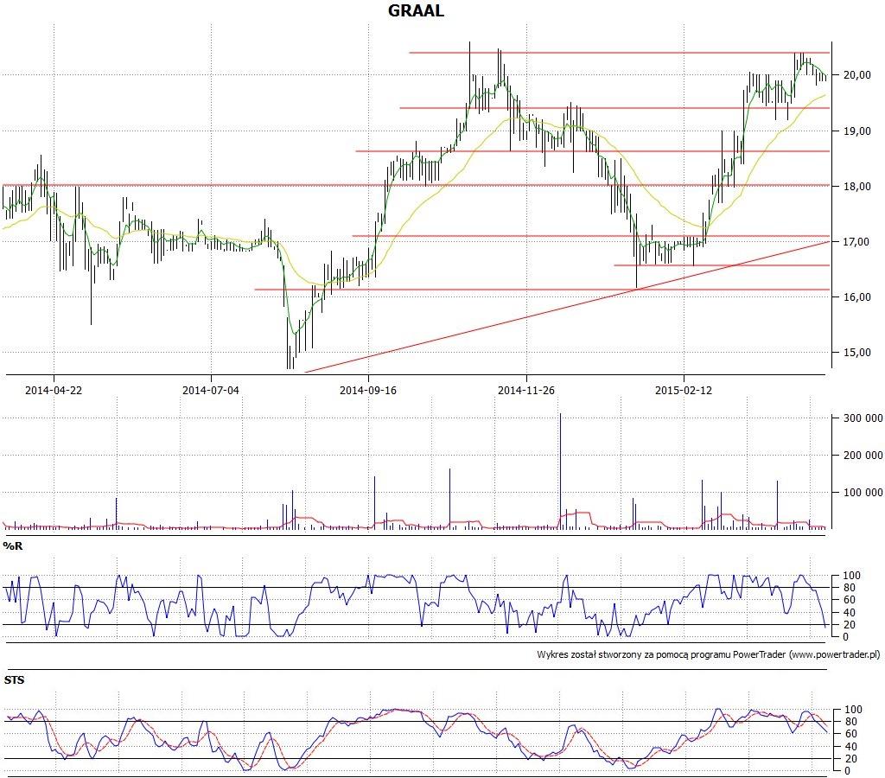Select the 2014-09-16 date label
The height and width of the screenshot is (778, 885).
click(368, 390)
